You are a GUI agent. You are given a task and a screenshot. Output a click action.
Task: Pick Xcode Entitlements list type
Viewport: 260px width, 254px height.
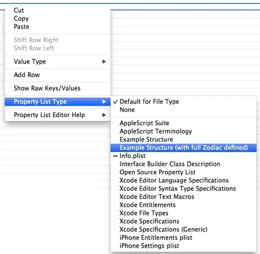(x=183, y=205)
